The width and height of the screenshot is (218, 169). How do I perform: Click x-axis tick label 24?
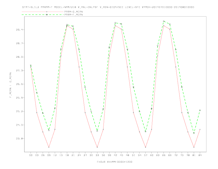coord(79,155)
